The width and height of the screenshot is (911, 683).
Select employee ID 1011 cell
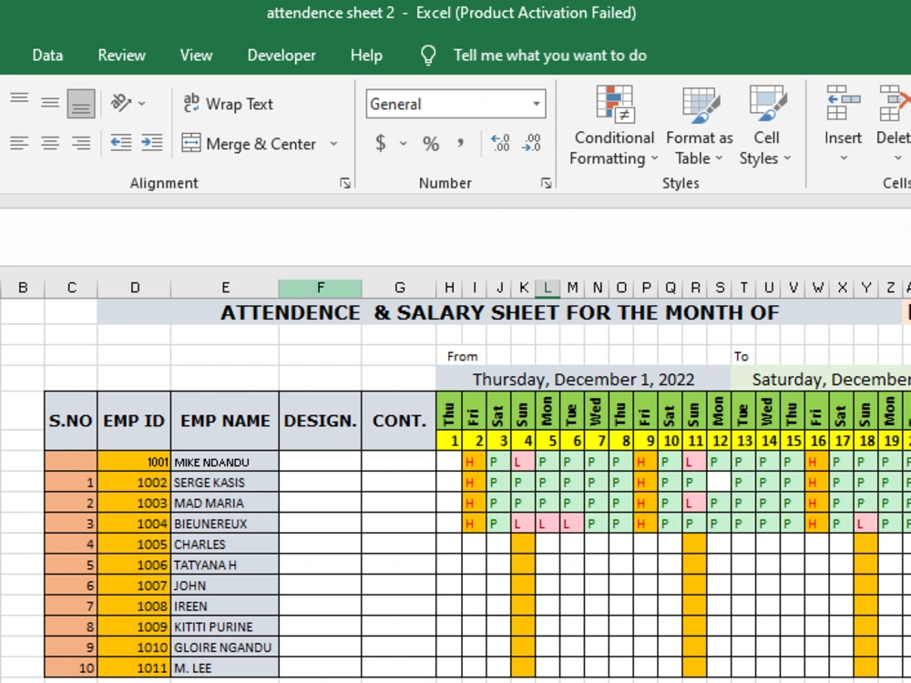point(134,668)
